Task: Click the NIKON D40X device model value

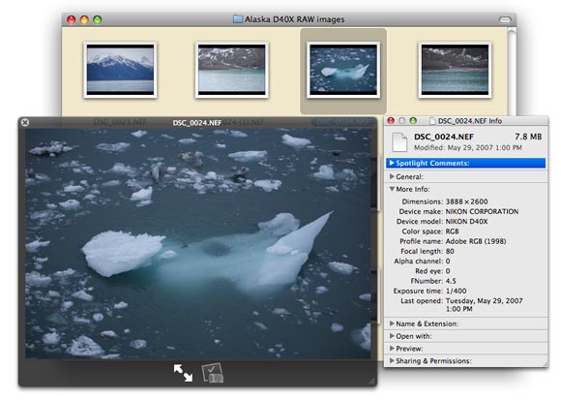Action: point(466,221)
